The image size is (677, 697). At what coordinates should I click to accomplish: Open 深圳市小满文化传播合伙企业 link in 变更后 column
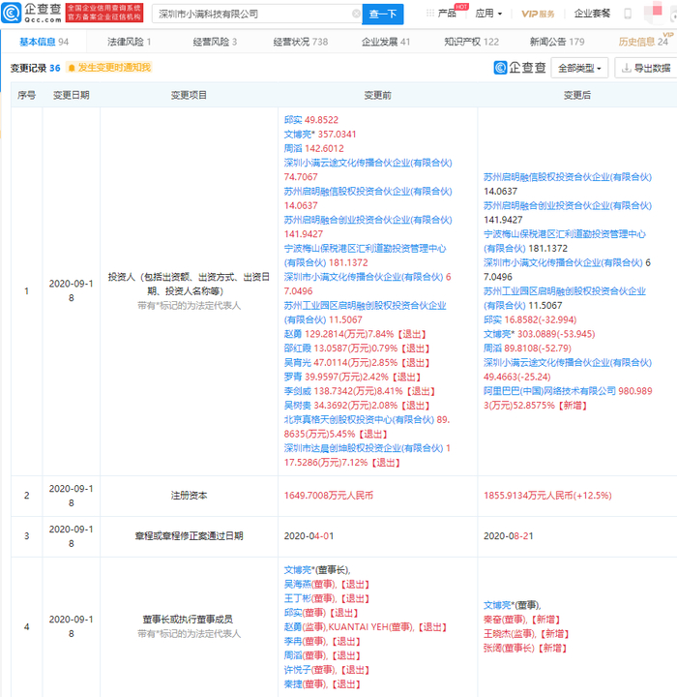point(563,262)
